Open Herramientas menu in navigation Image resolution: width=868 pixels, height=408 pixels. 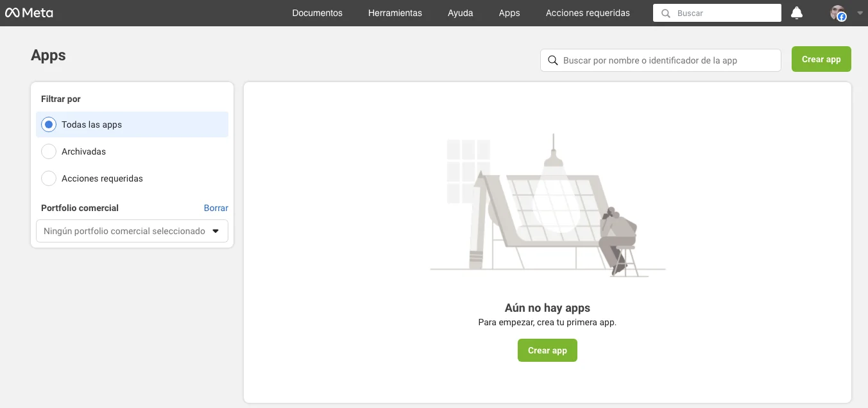[x=395, y=13]
